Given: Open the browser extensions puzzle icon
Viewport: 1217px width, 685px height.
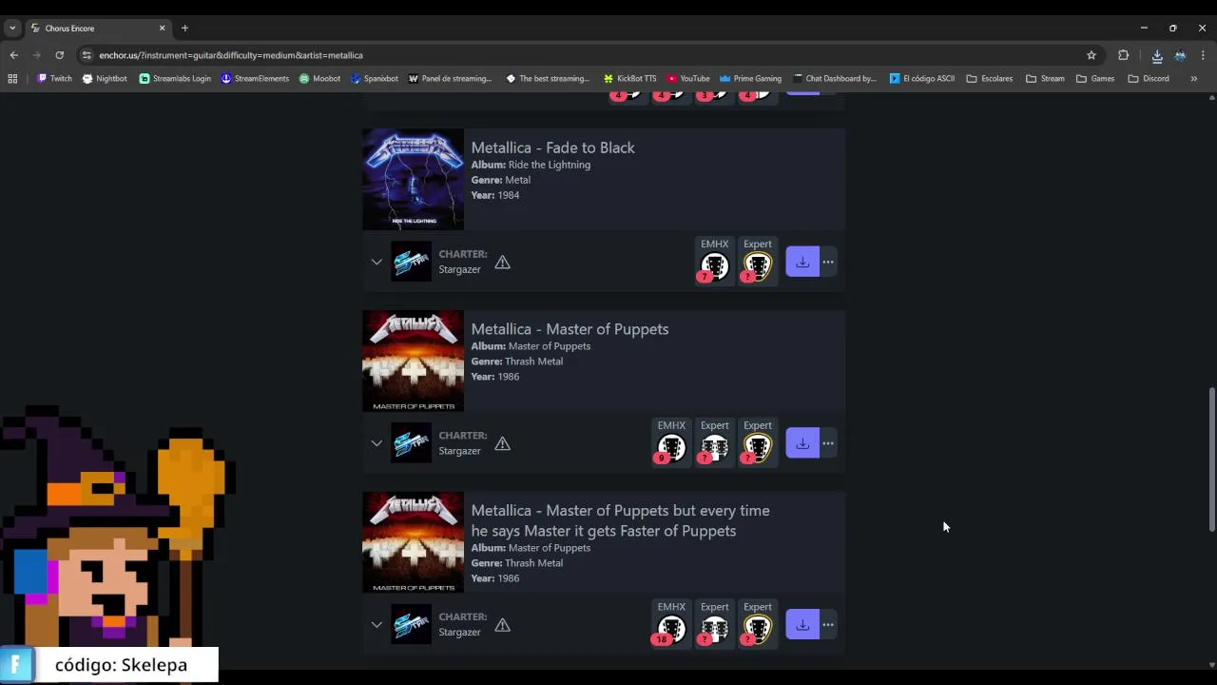Looking at the screenshot, I should [x=1123, y=55].
